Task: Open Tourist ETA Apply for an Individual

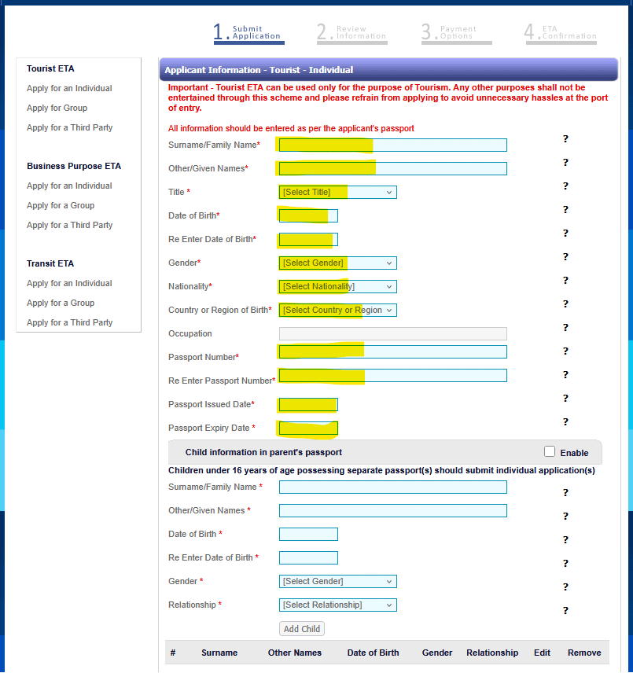Action: click(x=69, y=88)
